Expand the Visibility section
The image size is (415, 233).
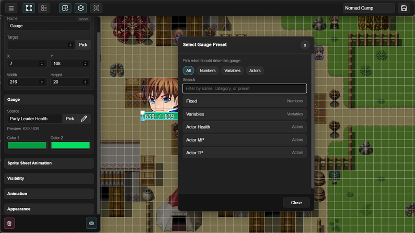49,179
